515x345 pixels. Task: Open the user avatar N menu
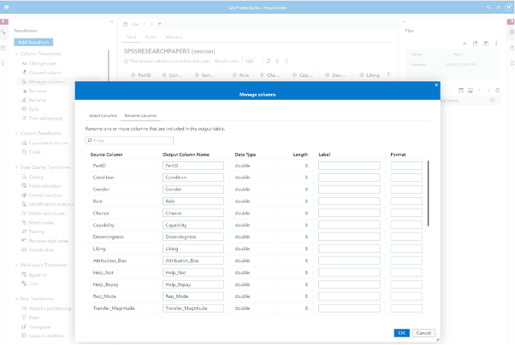pyautogui.click(x=508, y=7)
